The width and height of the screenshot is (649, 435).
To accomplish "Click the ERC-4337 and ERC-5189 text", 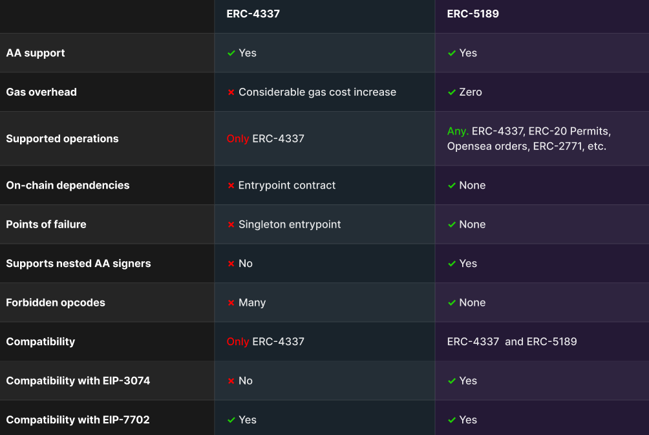I will pos(511,341).
